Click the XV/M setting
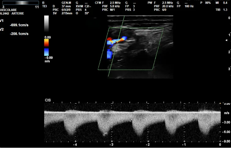The width and height of the screenshot is (231, 148). [x=79, y=6]
